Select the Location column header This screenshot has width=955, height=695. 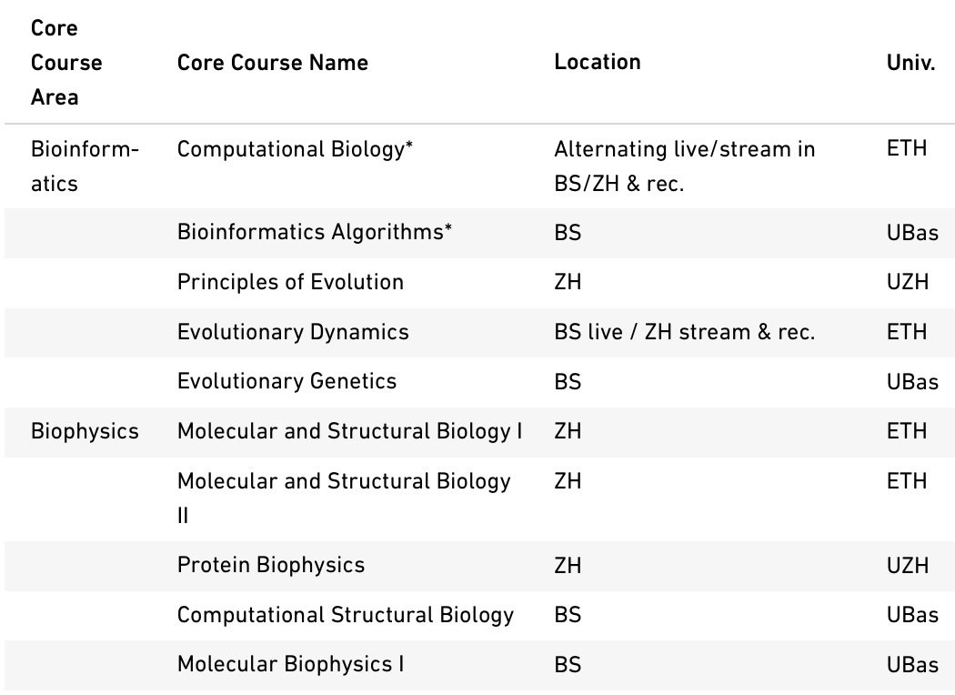[x=597, y=62]
